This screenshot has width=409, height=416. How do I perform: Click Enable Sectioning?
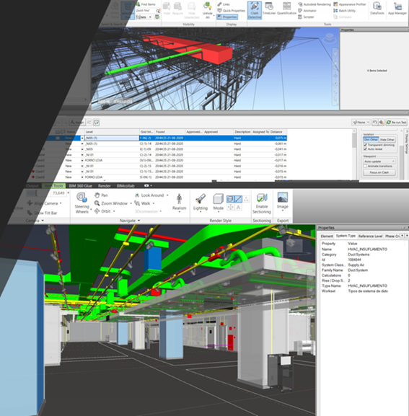pos(261,203)
